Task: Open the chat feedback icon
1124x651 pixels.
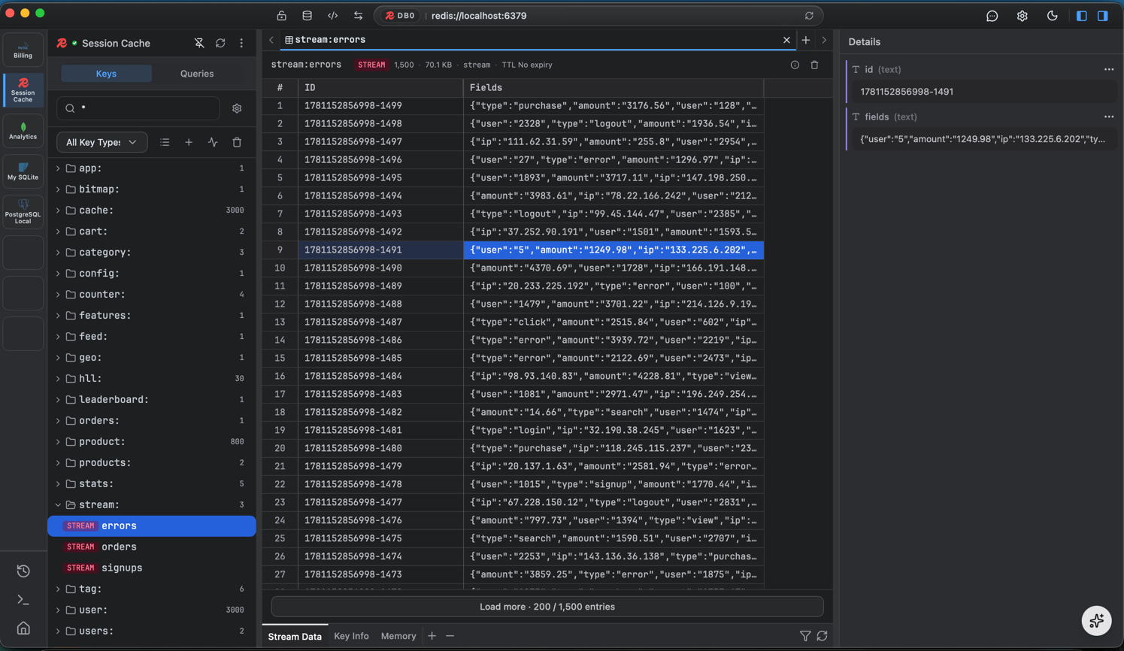Action: [992, 16]
